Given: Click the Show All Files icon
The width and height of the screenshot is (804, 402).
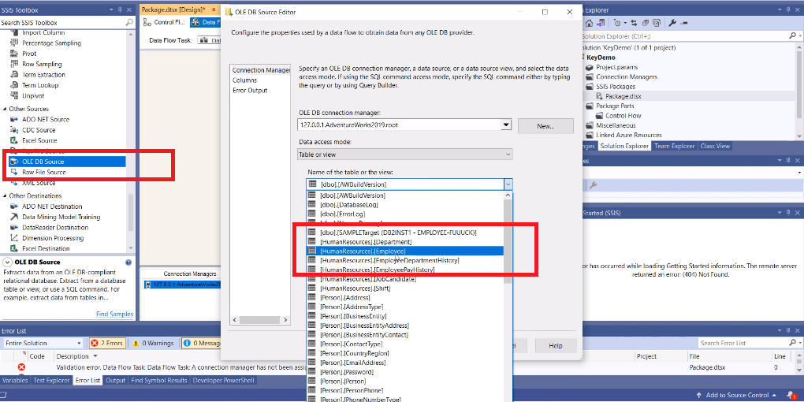Looking at the screenshot, I should 657,23.
